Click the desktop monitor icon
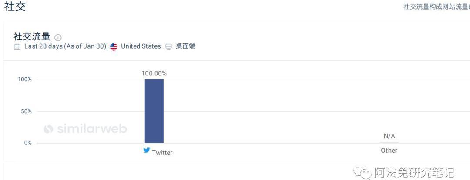Screen dimensions: 470x180 click(169, 47)
